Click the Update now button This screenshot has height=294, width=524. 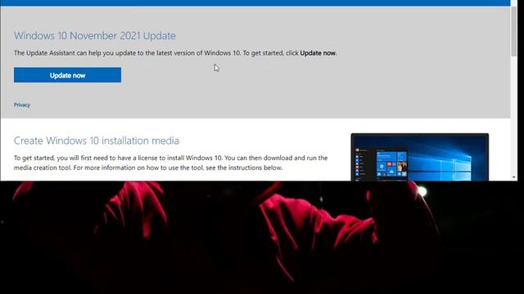coord(67,75)
